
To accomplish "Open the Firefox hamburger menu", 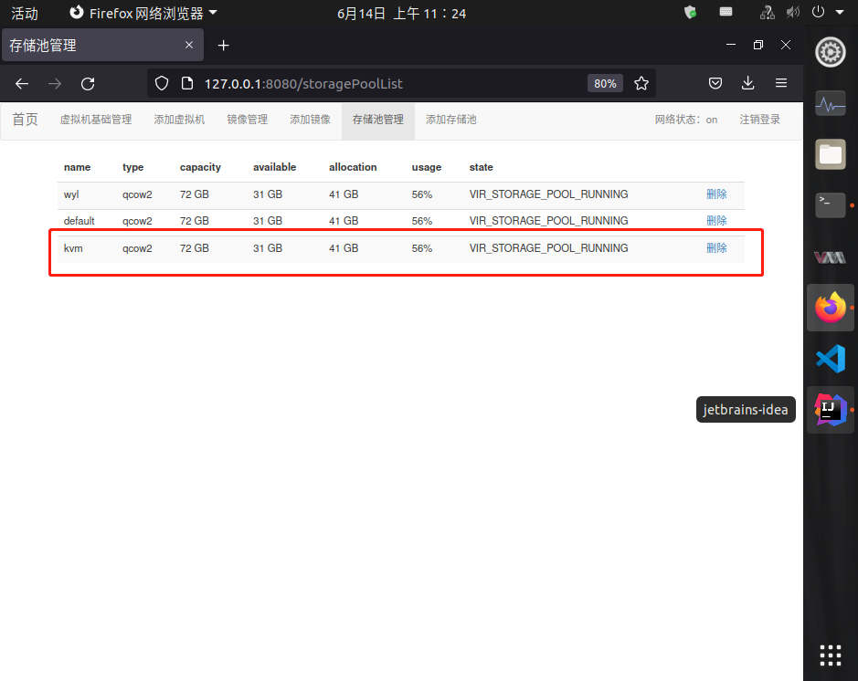I will tap(781, 83).
